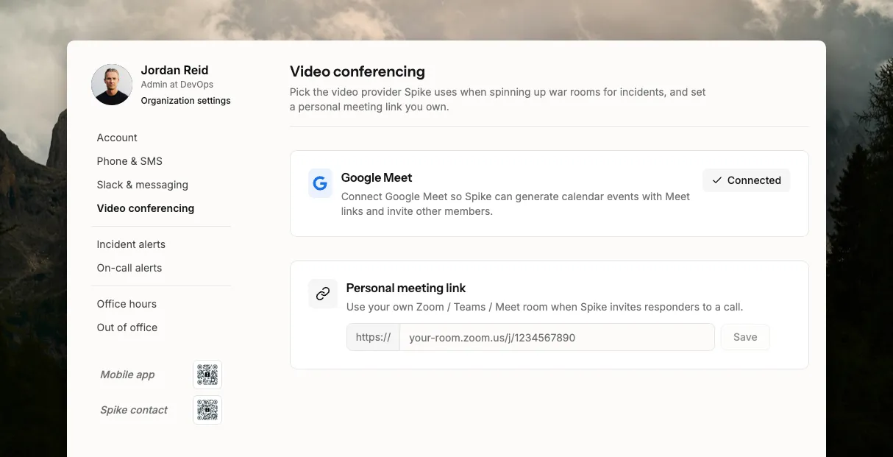This screenshot has height=457, width=893.
Task: Click the Google Meet card title
Action: [x=377, y=177]
